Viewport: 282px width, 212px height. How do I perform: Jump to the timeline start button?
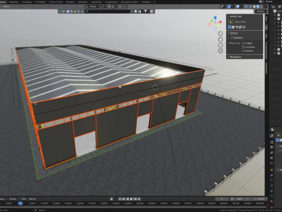click(120, 199)
